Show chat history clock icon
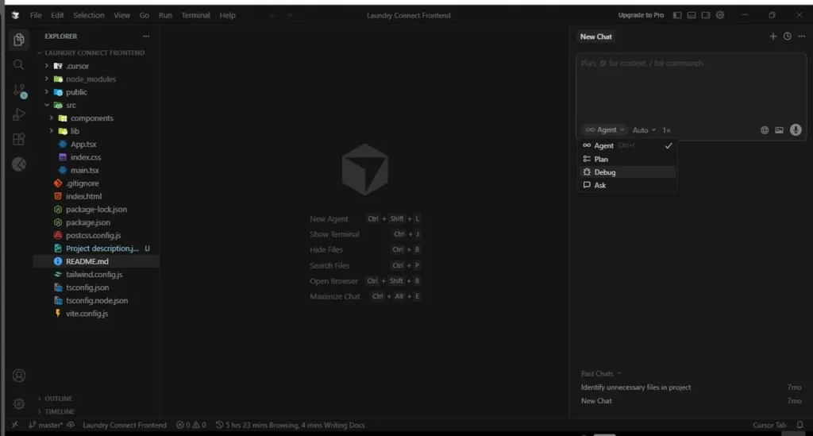The height and width of the screenshot is (436, 813). click(787, 37)
